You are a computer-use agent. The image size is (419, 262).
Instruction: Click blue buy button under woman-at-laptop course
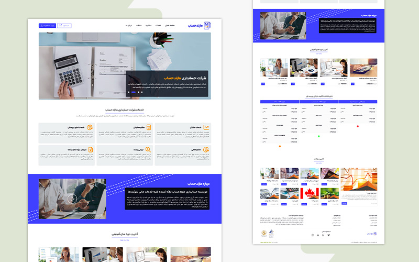click(x=263, y=84)
